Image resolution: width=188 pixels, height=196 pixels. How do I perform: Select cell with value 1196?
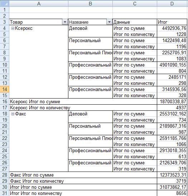pos(172,46)
